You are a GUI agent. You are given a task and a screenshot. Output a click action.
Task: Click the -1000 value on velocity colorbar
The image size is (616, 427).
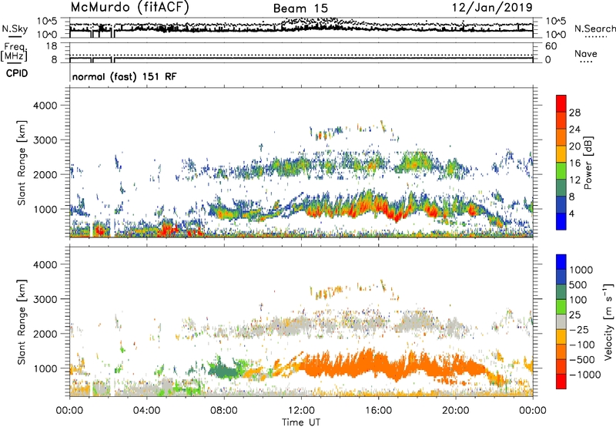pyautogui.click(x=584, y=375)
